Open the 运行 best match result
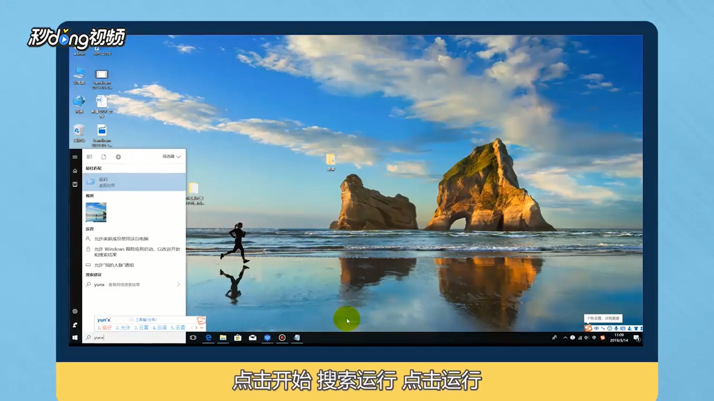 134,182
